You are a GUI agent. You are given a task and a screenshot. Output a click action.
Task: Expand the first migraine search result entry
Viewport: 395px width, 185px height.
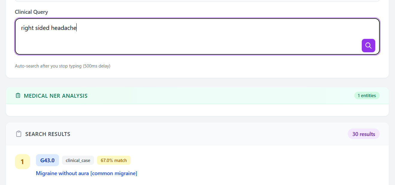click(86, 173)
